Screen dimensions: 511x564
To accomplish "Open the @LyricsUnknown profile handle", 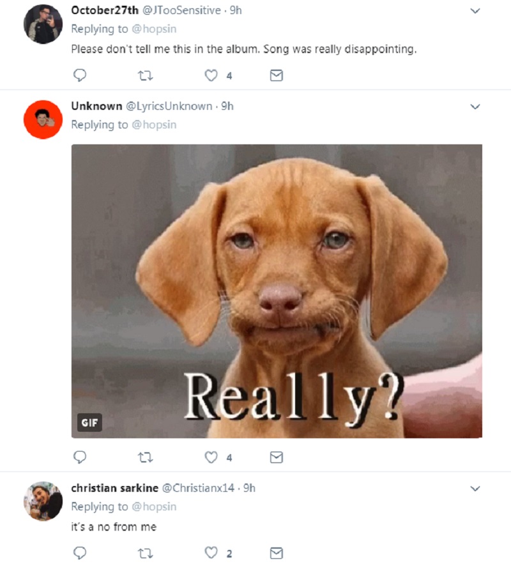I will tap(169, 106).
